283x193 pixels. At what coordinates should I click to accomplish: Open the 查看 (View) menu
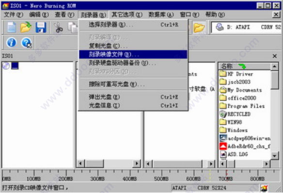click(64, 15)
